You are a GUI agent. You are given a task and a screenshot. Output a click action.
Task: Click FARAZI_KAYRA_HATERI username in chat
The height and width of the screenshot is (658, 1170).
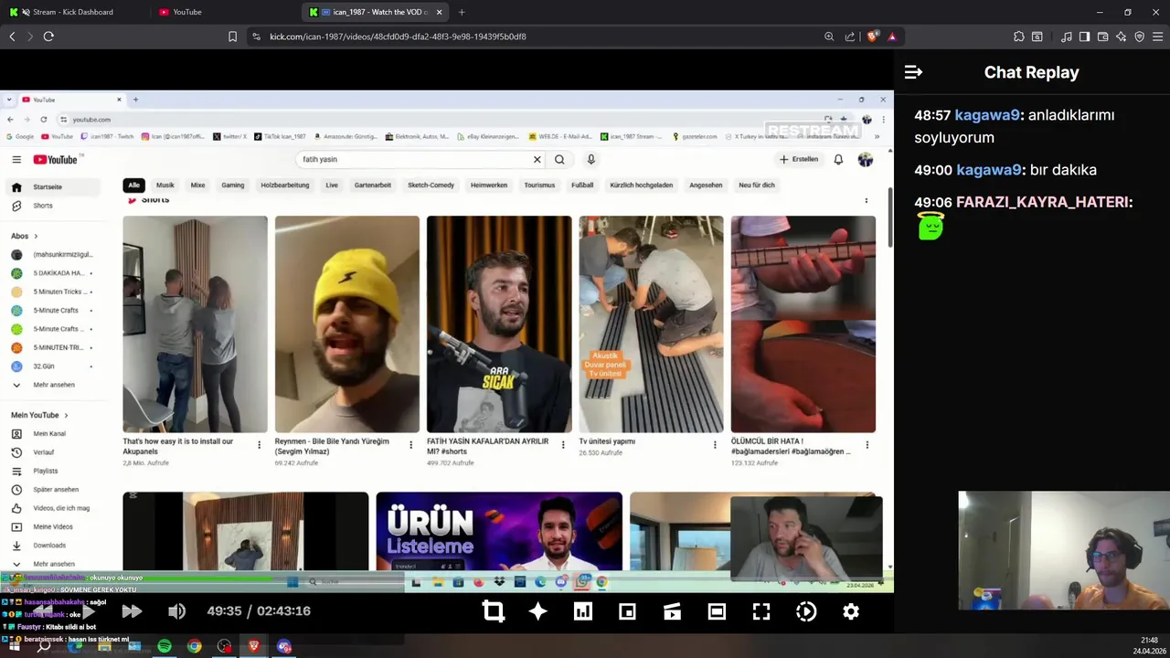(1042, 202)
